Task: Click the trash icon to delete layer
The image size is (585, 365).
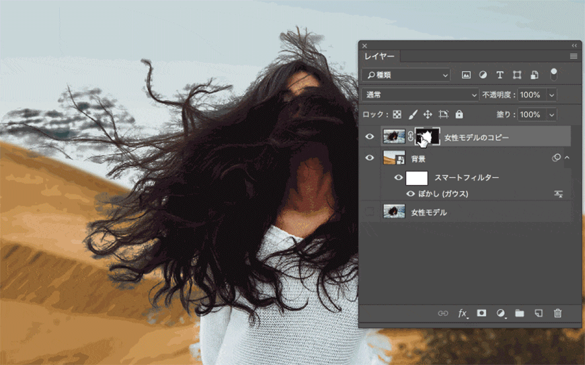Action: click(557, 313)
